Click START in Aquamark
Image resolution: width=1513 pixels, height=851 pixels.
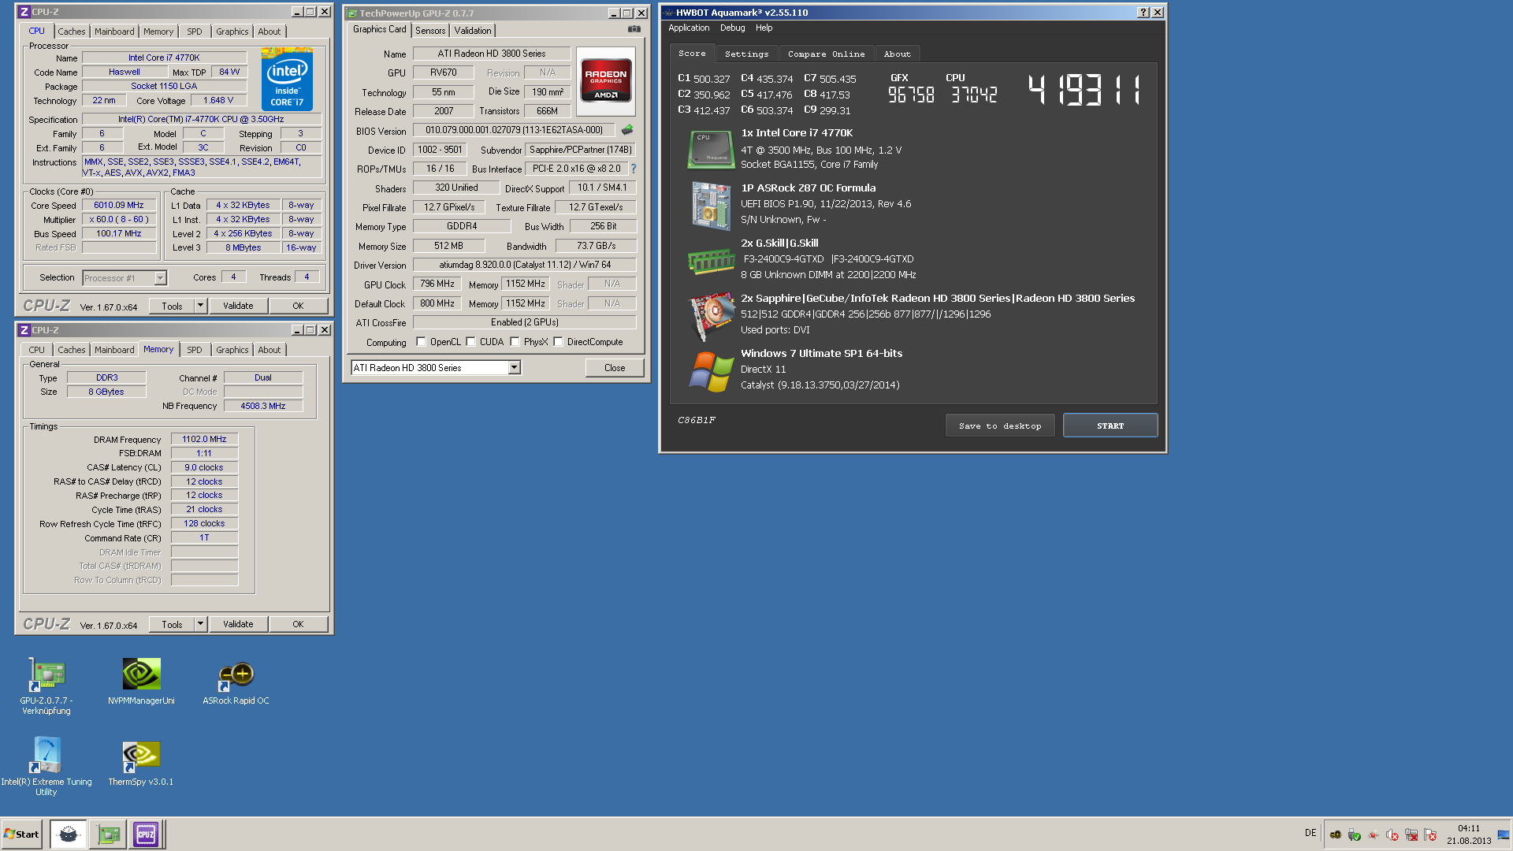[1110, 425]
